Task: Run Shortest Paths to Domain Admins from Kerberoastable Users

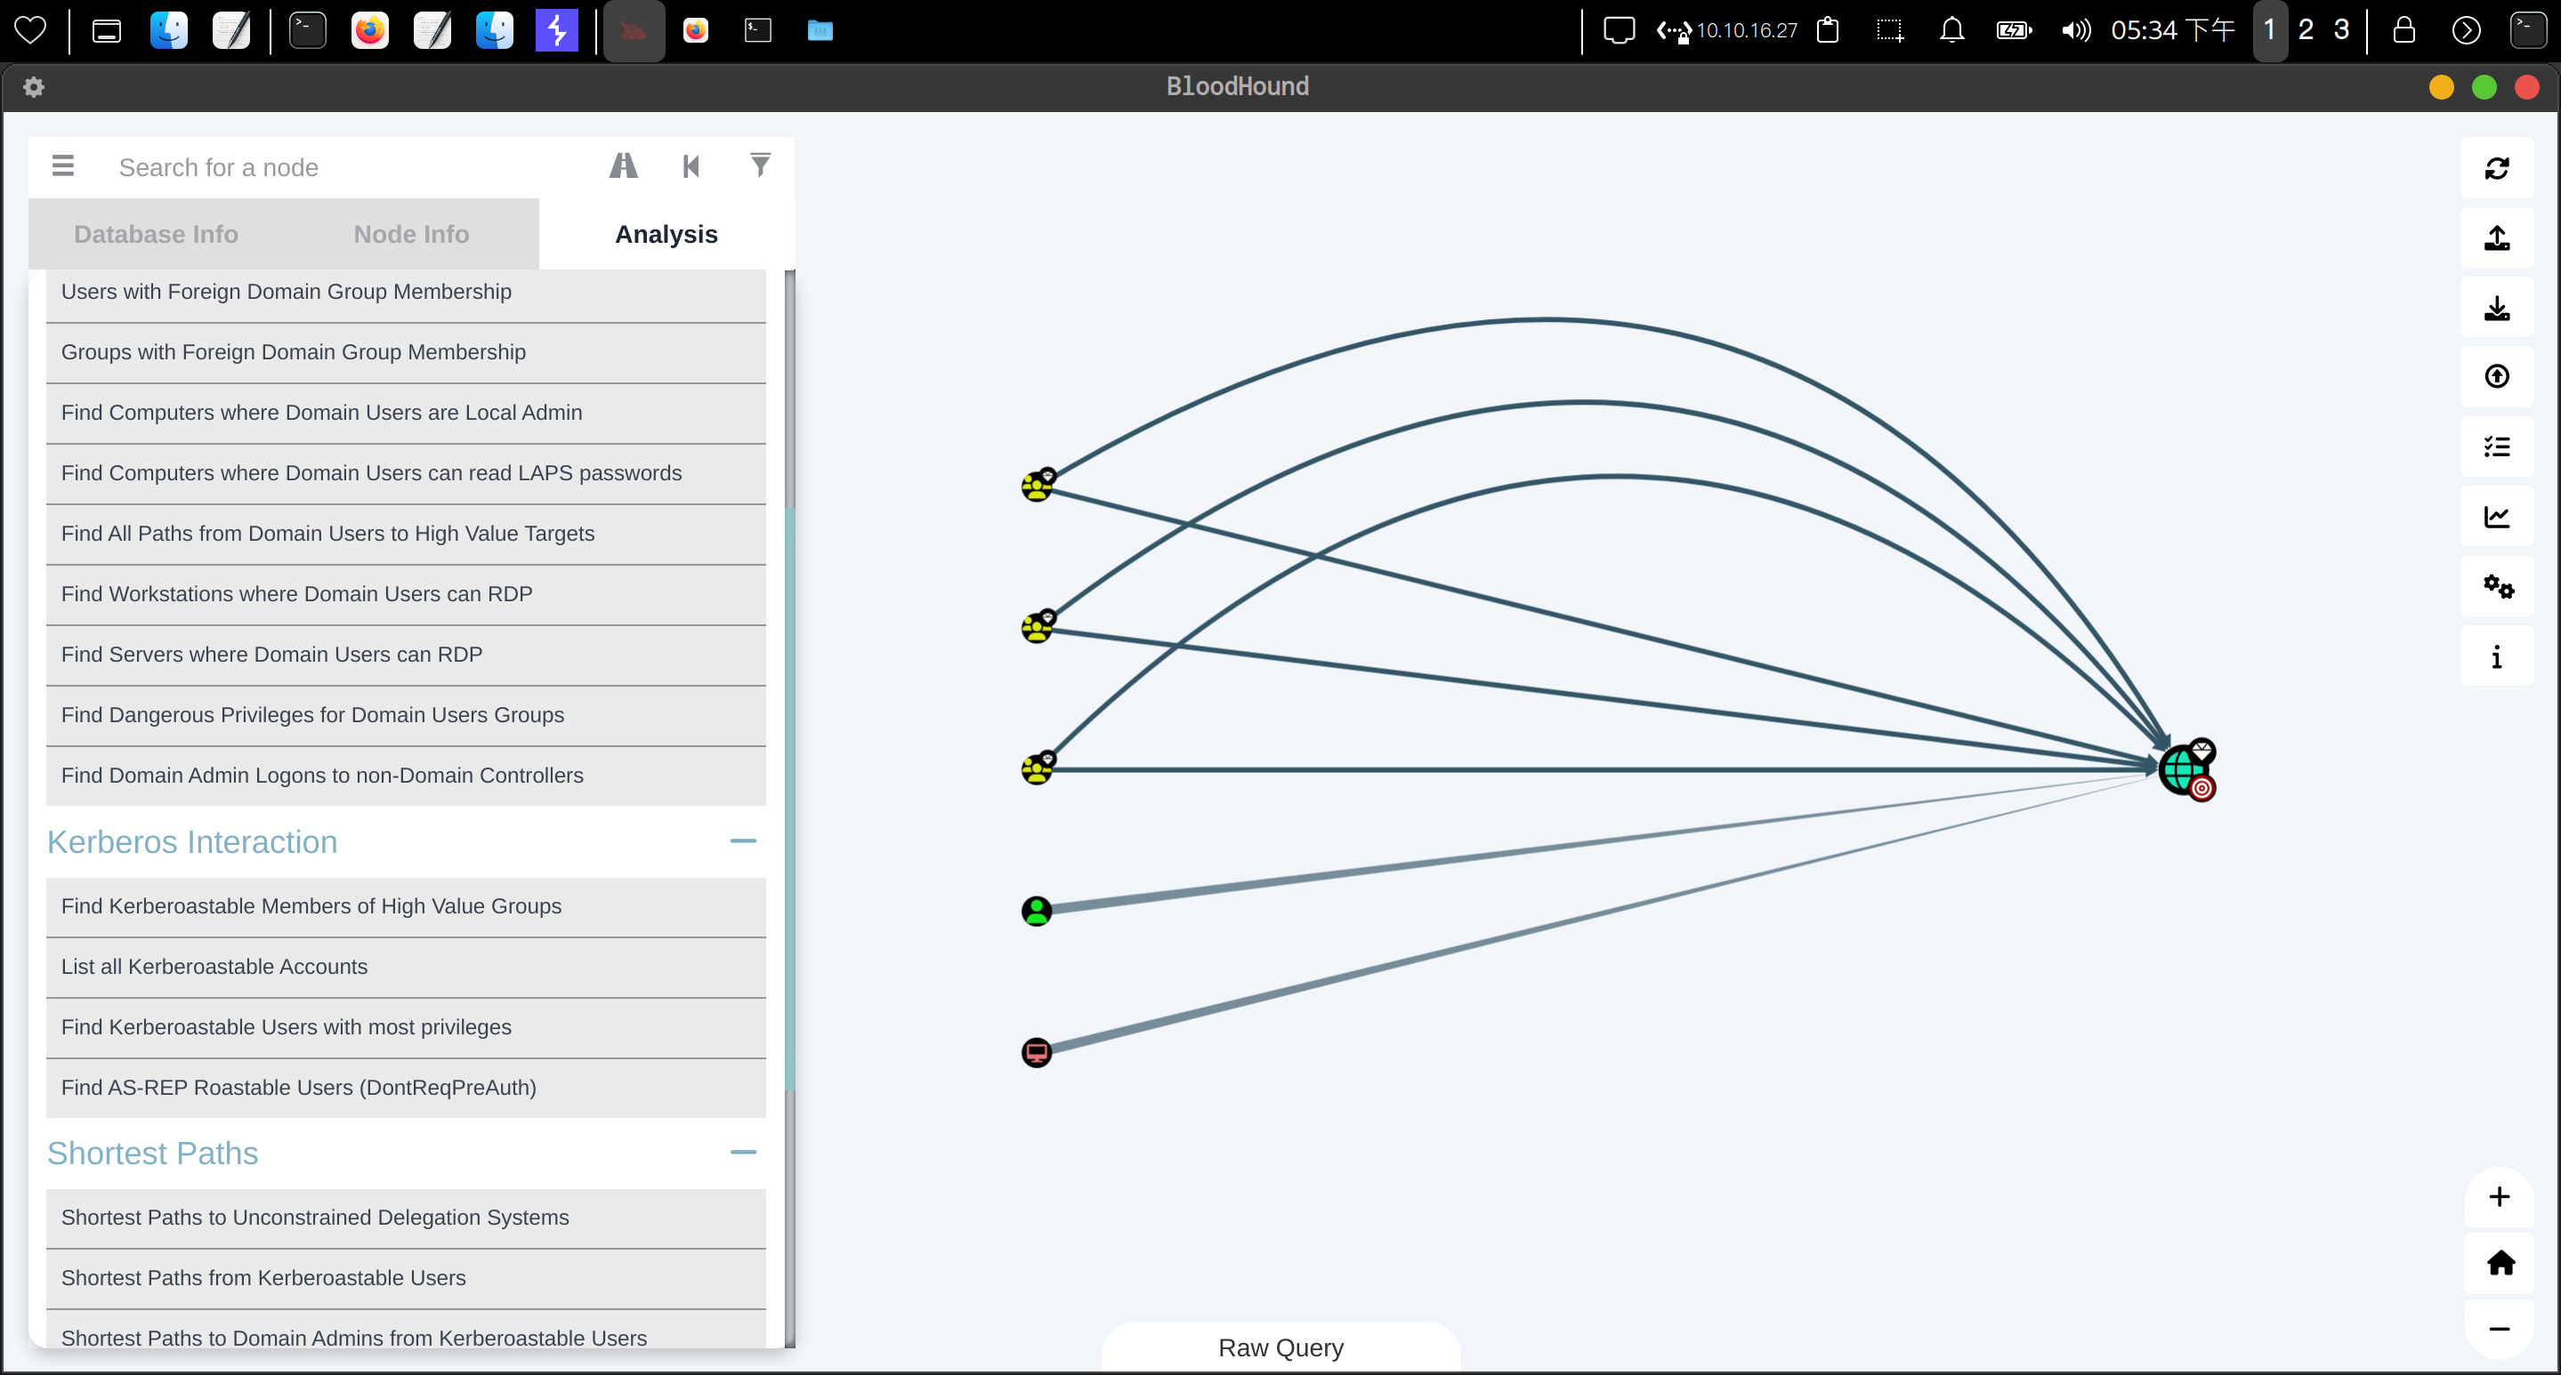Action: click(406, 1331)
